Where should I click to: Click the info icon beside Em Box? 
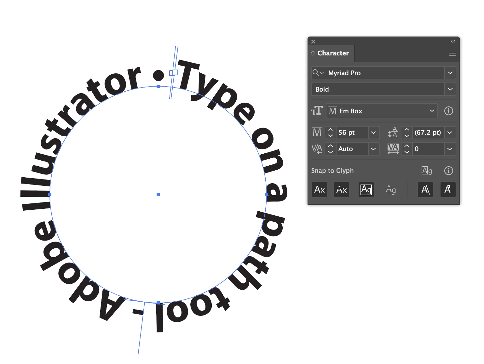pyautogui.click(x=449, y=111)
